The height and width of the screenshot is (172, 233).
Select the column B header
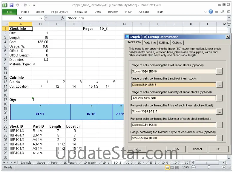click(x=40, y=24)
